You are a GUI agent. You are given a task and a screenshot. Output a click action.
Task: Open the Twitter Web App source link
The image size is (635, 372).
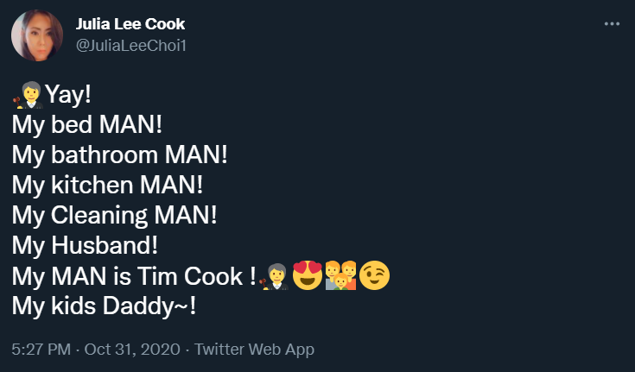point(254,350)
